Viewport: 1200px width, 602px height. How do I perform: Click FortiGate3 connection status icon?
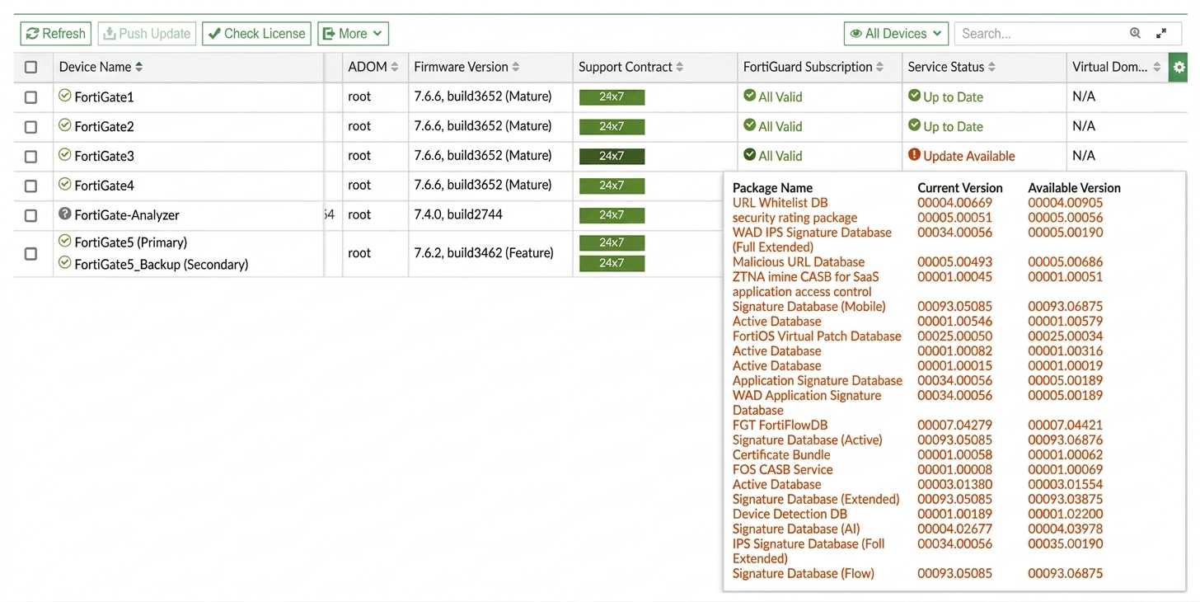[65, 155]
